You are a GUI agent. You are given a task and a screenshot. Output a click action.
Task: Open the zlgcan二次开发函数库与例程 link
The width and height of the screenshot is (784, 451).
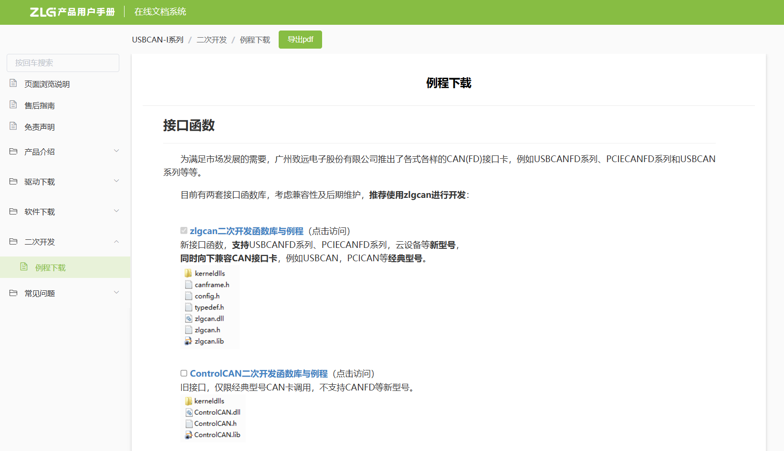(x=247, y=231)
